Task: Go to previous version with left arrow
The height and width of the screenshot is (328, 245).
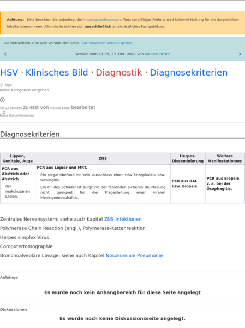Action: point(5,54)
